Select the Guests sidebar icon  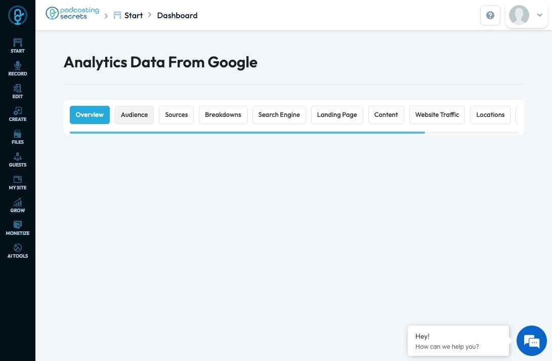coord(18,159)
